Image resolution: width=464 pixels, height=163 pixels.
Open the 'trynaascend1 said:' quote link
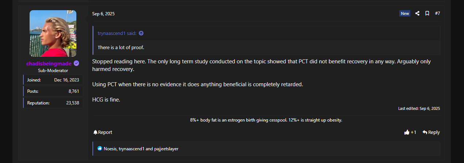point(117,33)
